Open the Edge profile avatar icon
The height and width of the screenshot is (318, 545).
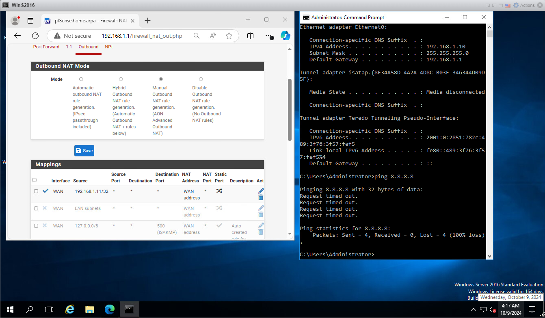(x=15, y=20)
